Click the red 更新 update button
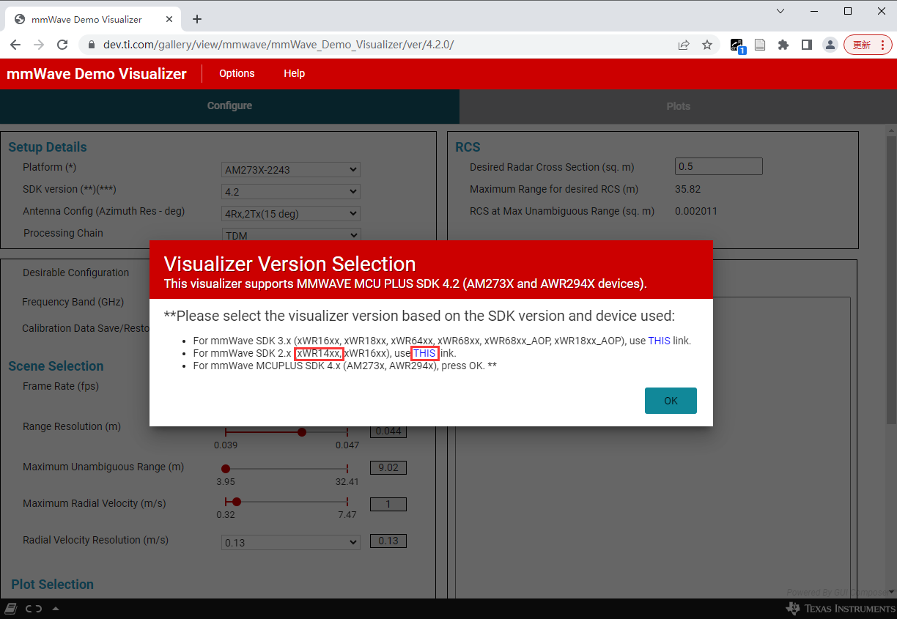897x619 pixels. (x=868, y=45)
